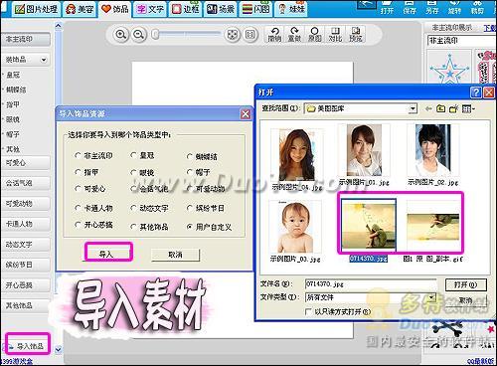The width and height of the screenshot is (497, 366).
Task: Switch to the 边框 tab
Action: (186, 9)
